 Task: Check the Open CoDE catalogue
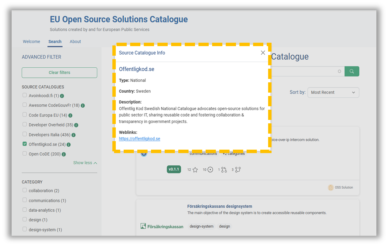pos(25,153)
